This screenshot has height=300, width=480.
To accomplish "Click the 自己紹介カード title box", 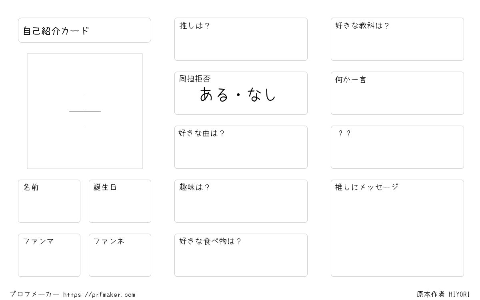I will click(x=84, y=30).
